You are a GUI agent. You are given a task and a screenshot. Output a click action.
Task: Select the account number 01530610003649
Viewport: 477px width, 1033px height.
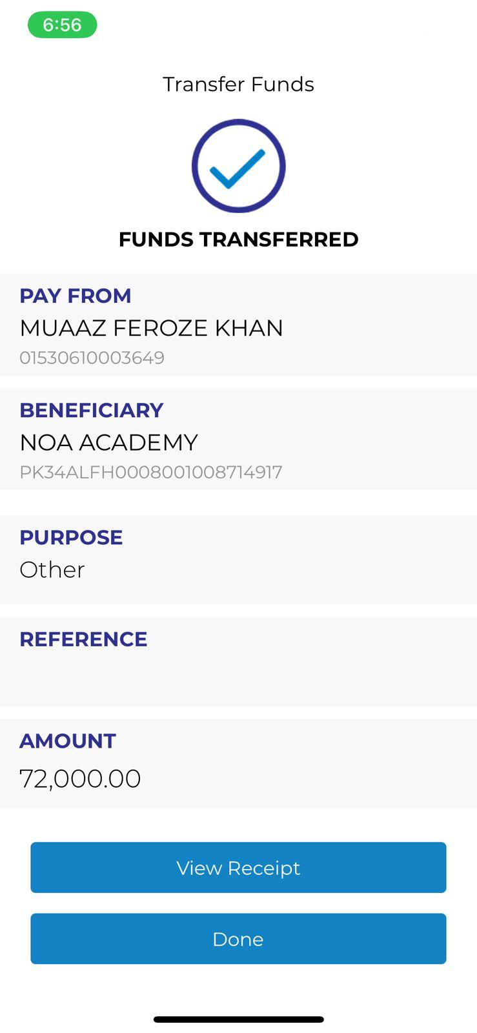92,358
